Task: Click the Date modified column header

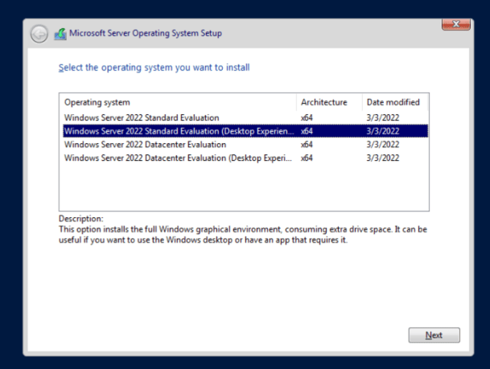Action: (x=393, y=102)
